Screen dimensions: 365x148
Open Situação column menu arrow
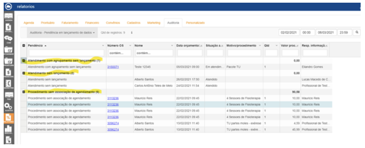(x=222, y=46)
